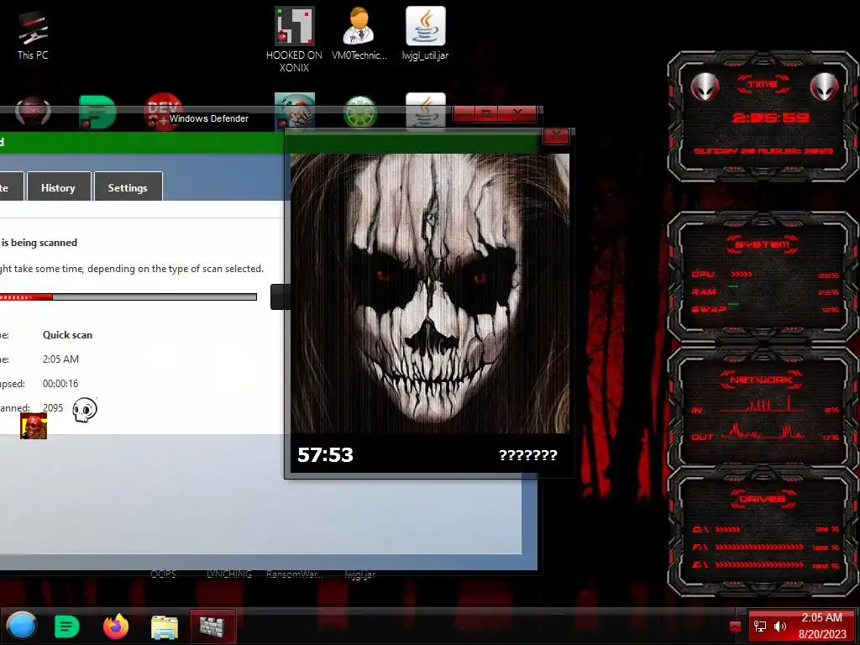This screenshot has width=860, height=645.
Task: Click the 00:00:16 elapsed time value
Action: coord(60,383)
